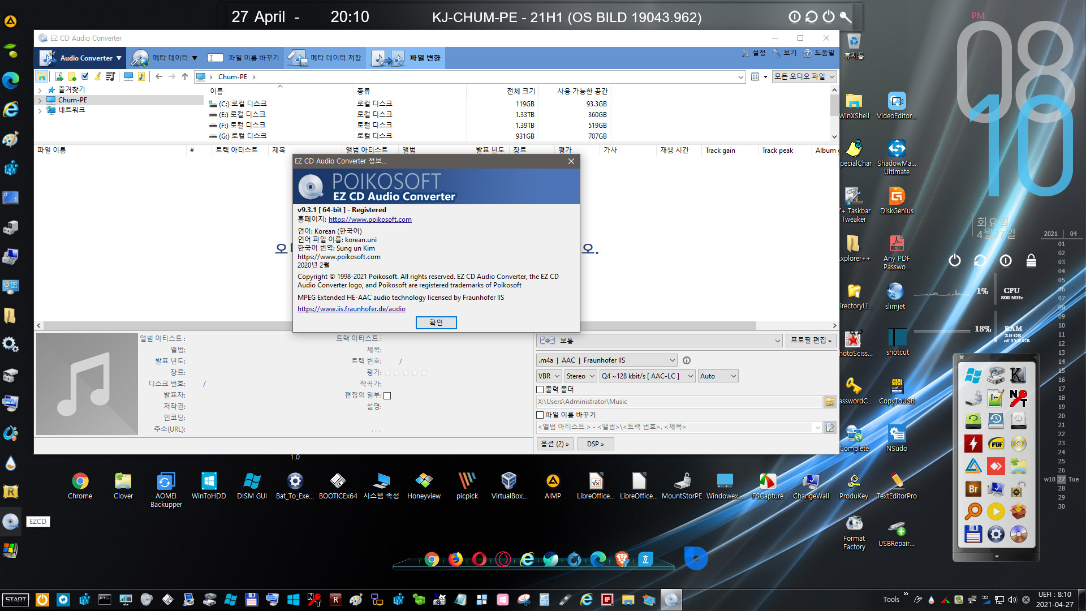The width and height of the screenshot is (1086, 611).
Task: Click the check-all checkbox toolbar icon
Action: (85, 76)
